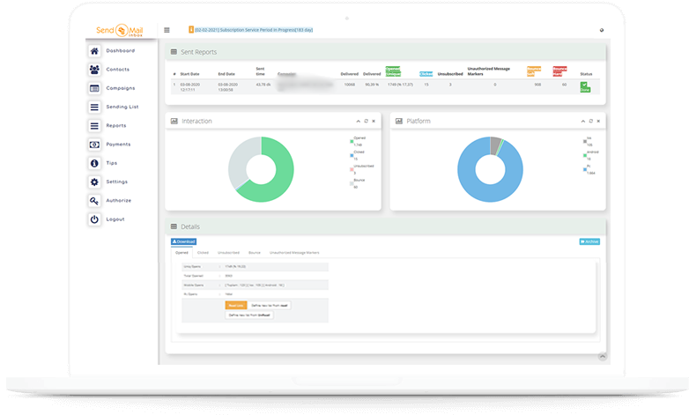Click the scroll-to-top arrow button
Screen dimensions: 689x415
602,356
